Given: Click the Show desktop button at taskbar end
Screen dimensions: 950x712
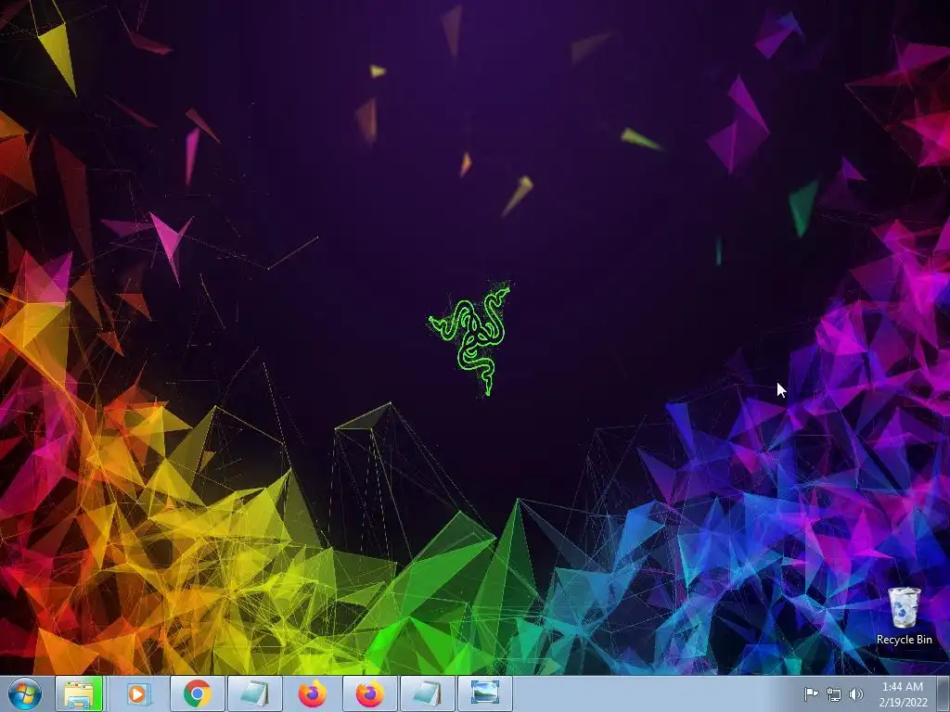Looking at the screenshot, I should point(944,693).
